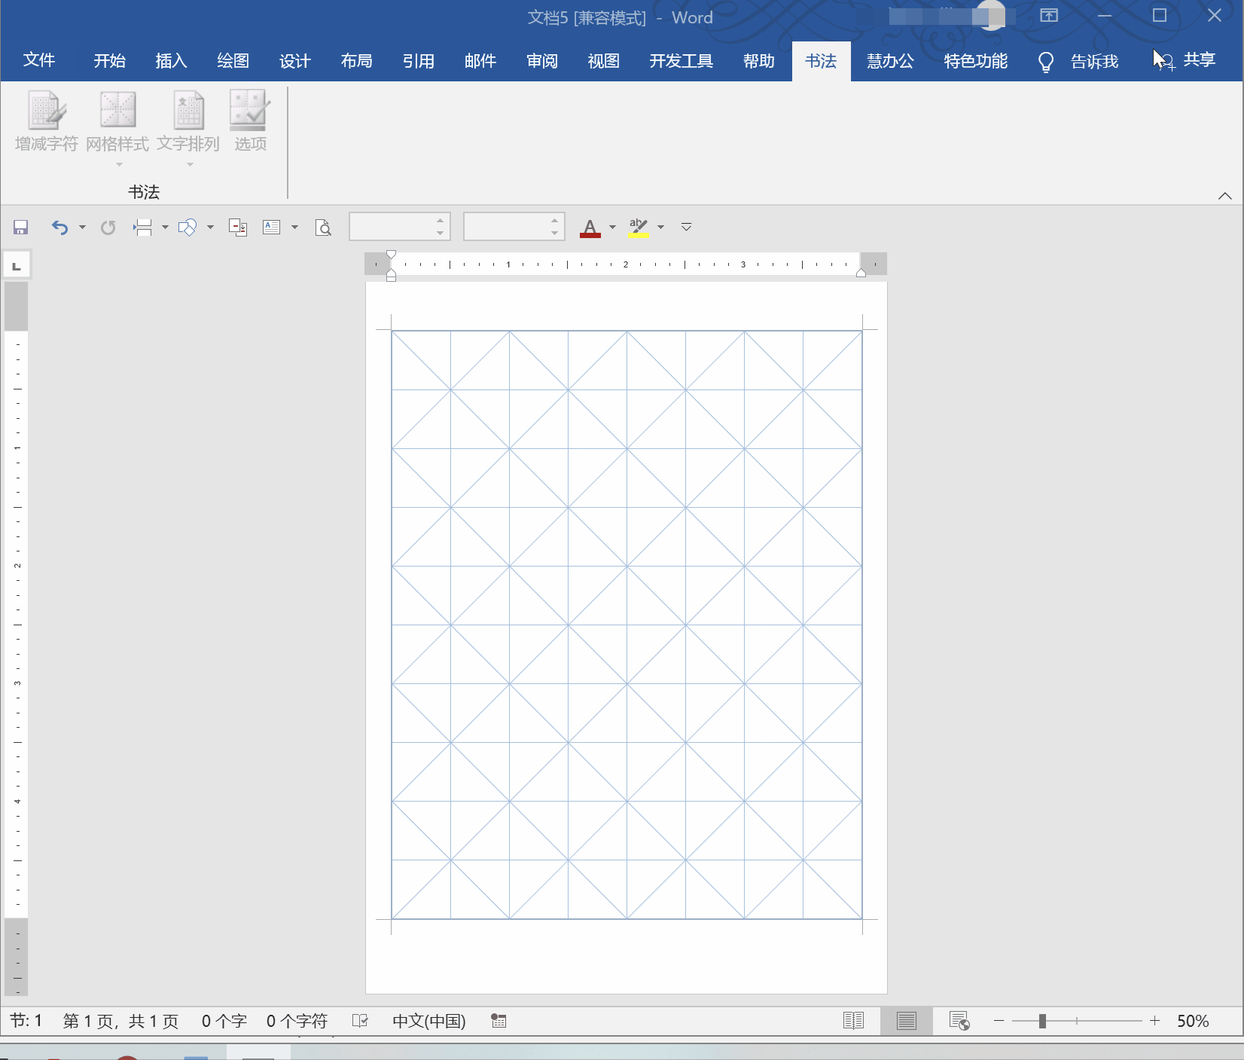
Task: Click the tab selector L icon
Action: pyautogui.click(x=17, y=265)
